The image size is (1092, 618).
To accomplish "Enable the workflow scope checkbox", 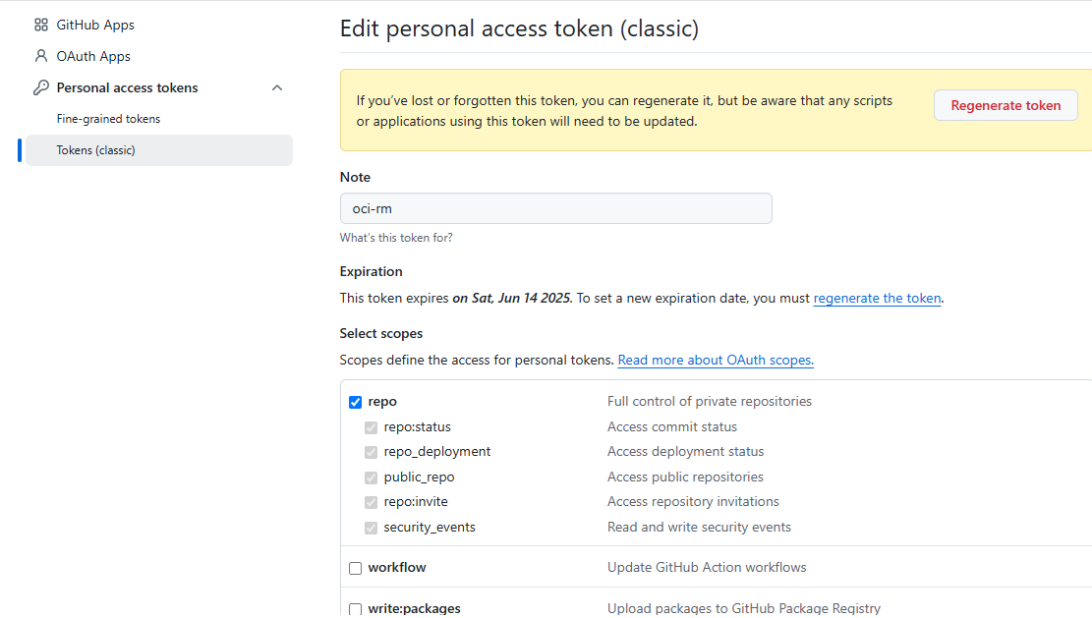I will click(x=355, y=568).
